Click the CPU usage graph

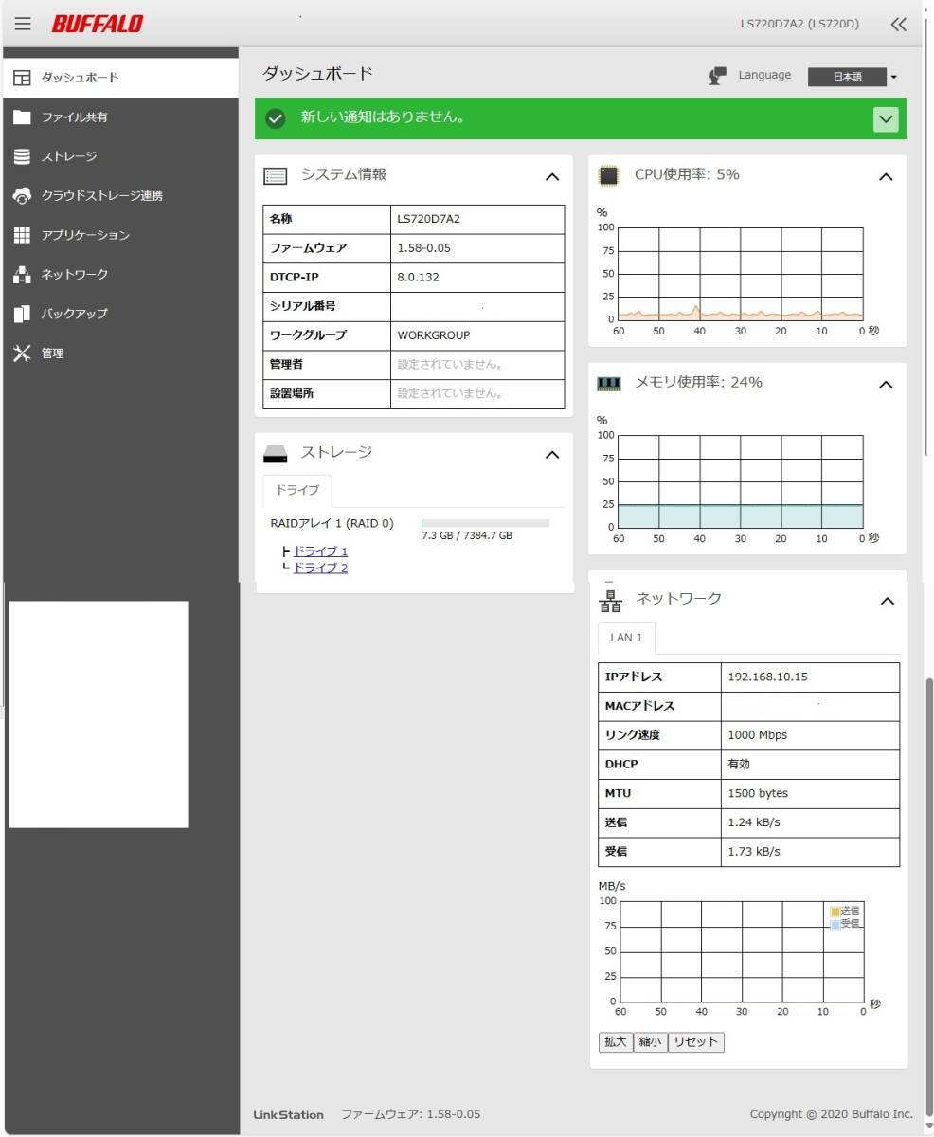coord(740,274)
